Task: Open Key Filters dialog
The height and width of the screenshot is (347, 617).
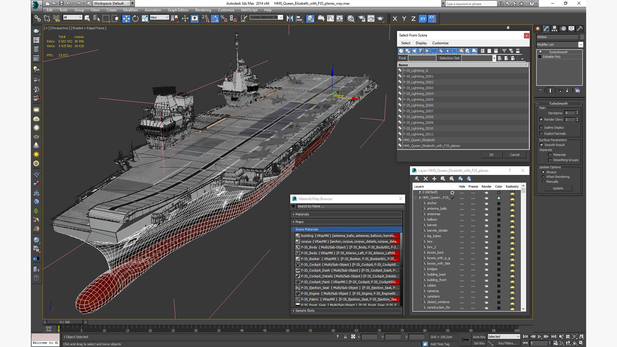Action: click(507, 343)
